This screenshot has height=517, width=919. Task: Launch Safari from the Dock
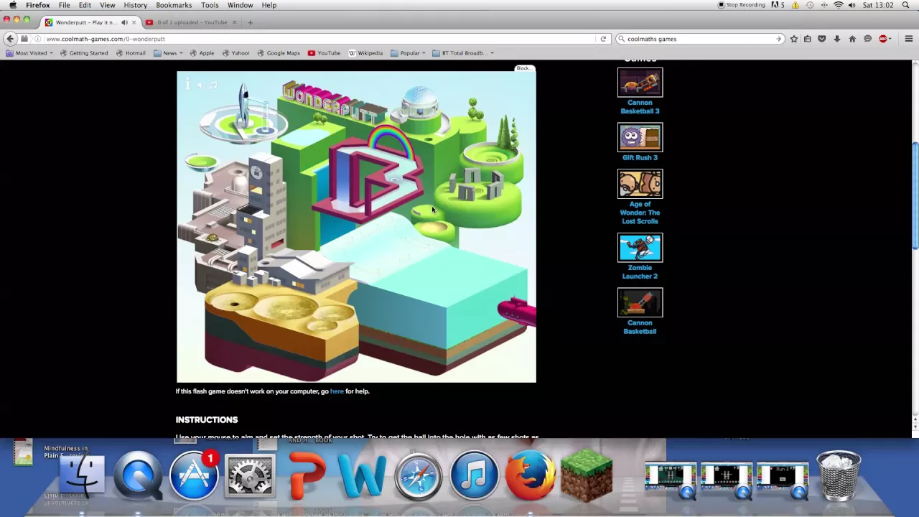click(419, 475)
